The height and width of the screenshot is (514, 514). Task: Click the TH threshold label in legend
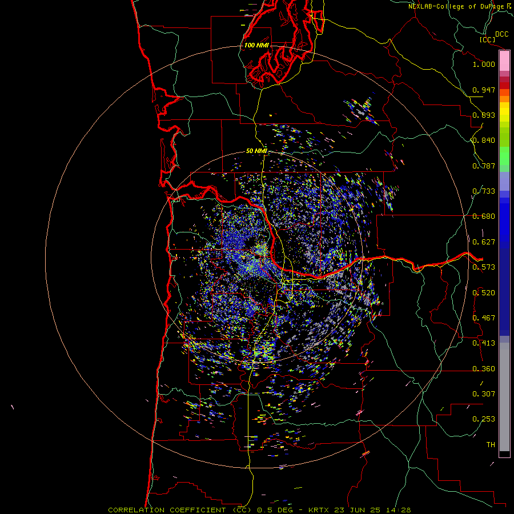click(491, 445)
